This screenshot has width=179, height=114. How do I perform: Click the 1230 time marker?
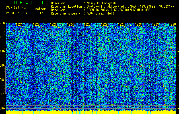[x=172, y=25]
